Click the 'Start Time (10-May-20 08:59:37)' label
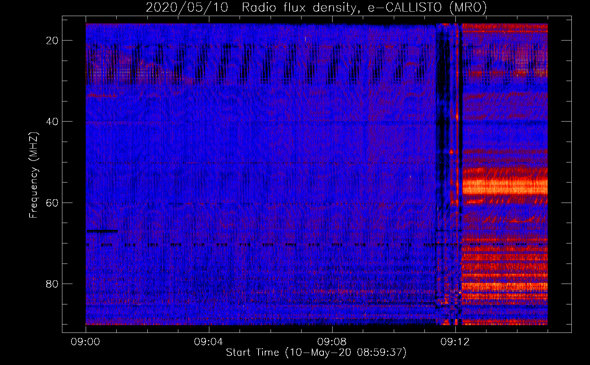 [316, 353]
